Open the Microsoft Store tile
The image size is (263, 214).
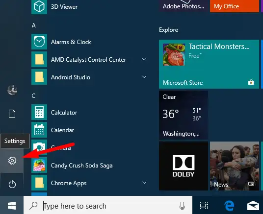[x=209, y=64]
